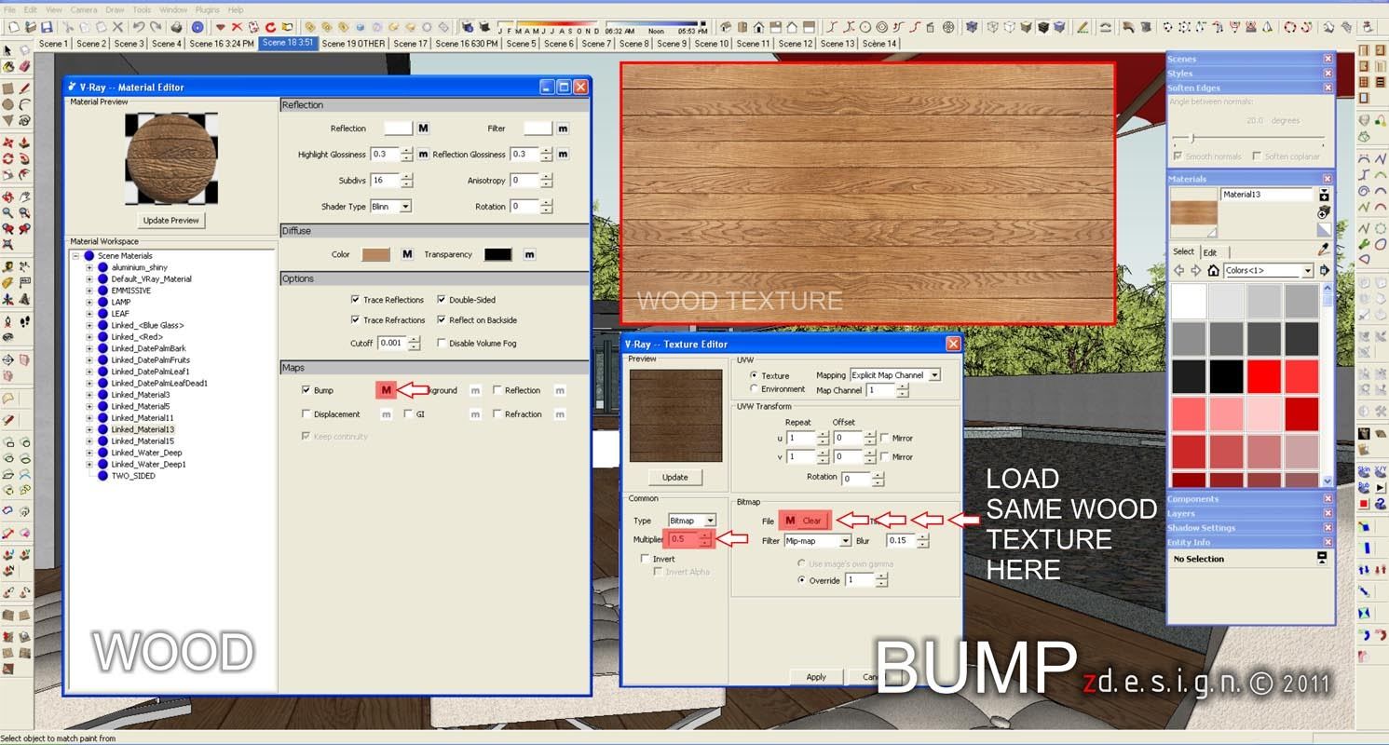
Task: Click the Cut scissors icon
Action: [68, 27]
